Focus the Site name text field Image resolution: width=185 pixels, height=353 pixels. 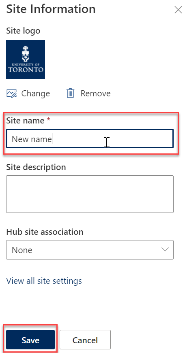[x=90, y=138]
